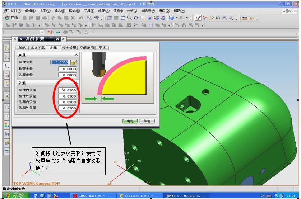Screen dimensions: 301x199
Task: Open the 首选项(P) menu
Action: [x=148, y=11]
